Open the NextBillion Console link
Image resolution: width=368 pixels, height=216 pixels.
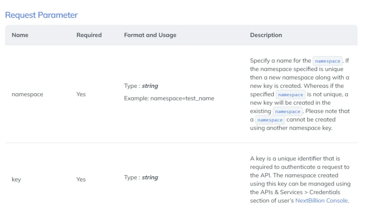pos(321,201)
